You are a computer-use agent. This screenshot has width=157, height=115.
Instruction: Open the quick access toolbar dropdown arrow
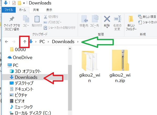point(24,3)
